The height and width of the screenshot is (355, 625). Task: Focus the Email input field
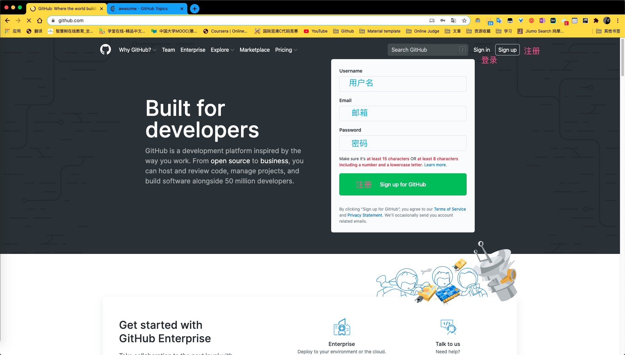pos(403,114)
